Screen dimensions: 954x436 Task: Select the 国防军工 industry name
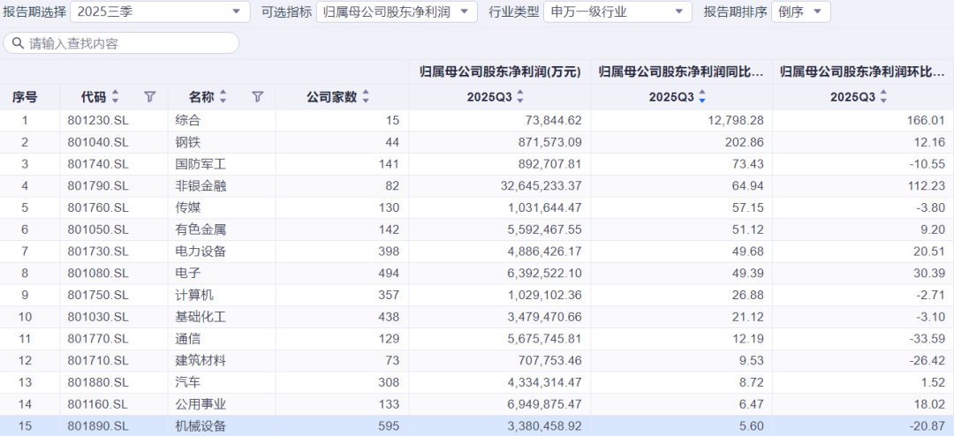coord(201,164)
